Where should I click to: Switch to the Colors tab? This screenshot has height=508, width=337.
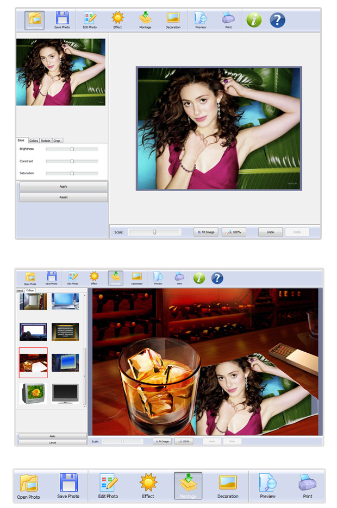[33, 141]
